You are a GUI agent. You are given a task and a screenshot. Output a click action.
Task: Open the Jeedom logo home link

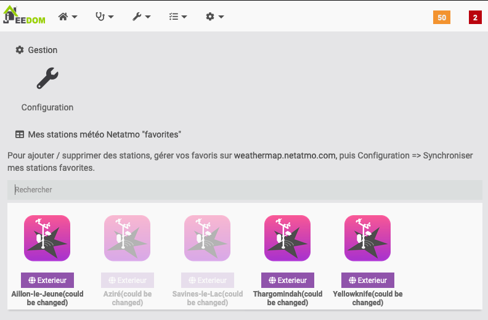point(24,15)
